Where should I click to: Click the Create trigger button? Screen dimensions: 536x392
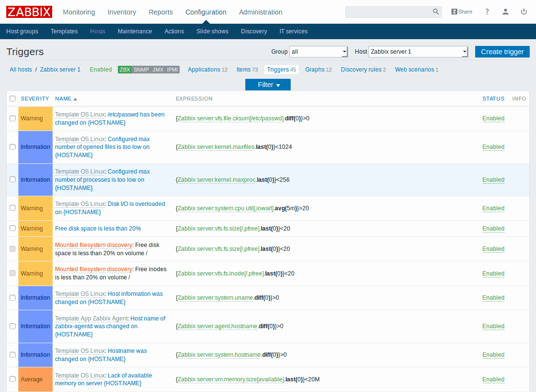click(x=502, y=52)
